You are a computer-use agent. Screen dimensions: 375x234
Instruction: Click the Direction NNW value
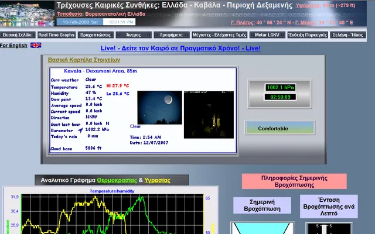[91, 117]
